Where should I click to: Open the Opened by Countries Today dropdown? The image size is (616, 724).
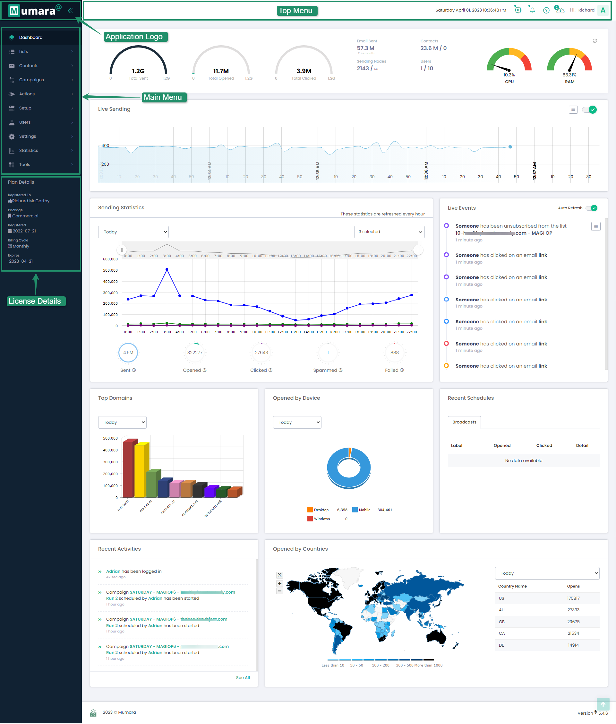pyautogui.click(x=547, y=573)
